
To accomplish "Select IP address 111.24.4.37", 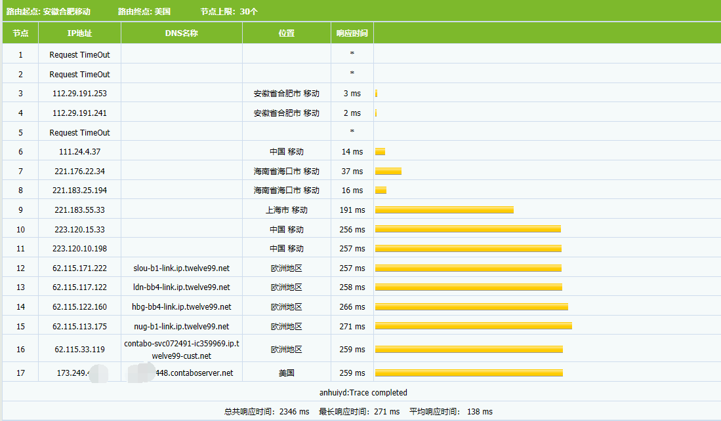I will point(79,152).
